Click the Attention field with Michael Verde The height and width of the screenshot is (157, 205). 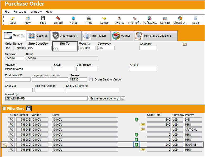point(28,69)
